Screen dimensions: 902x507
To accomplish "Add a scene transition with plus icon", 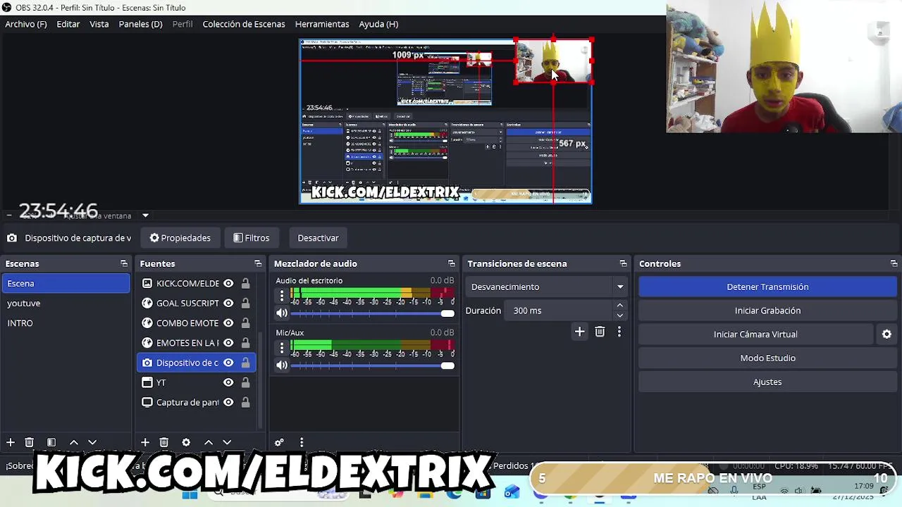I will point(579,332).
